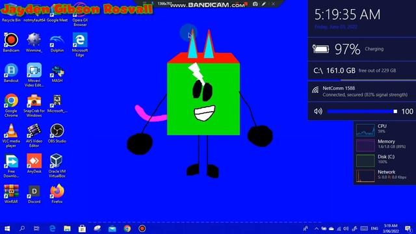Viewport: 416px width, 234px height.
Task: Click the 5:19:35 AM clock widget
Action: [x=347, y=14]
